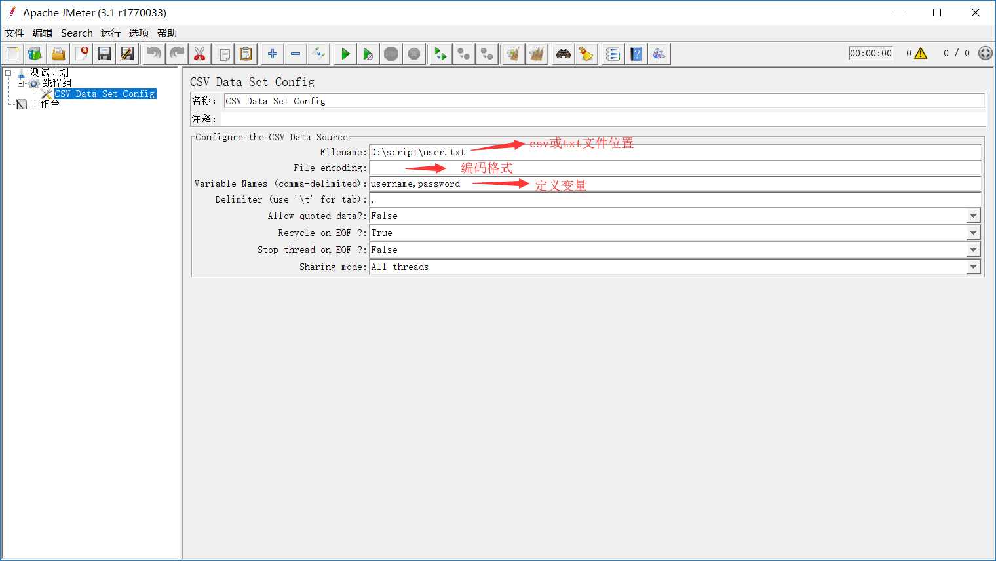Open the 文件 menu
The image size is (996, 561).
pyautogui.click(x=14, y=33)
